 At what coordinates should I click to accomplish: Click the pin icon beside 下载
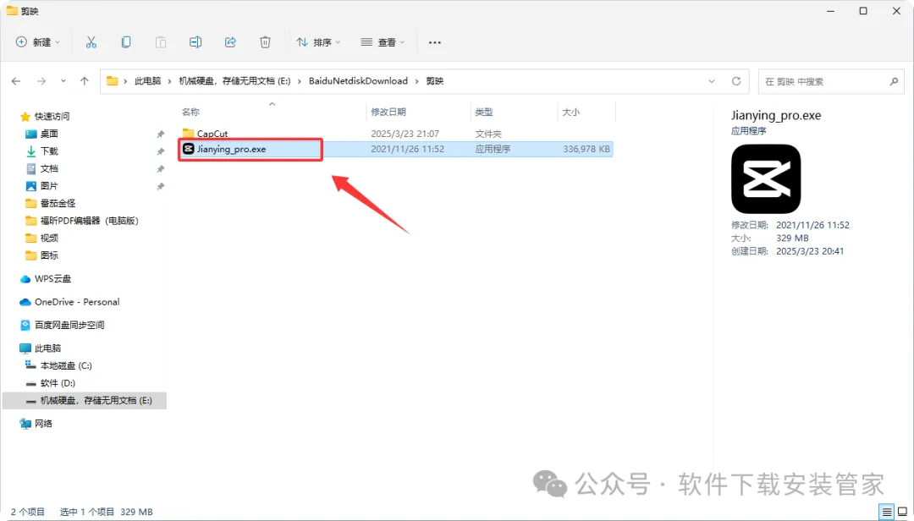(160, 151)
